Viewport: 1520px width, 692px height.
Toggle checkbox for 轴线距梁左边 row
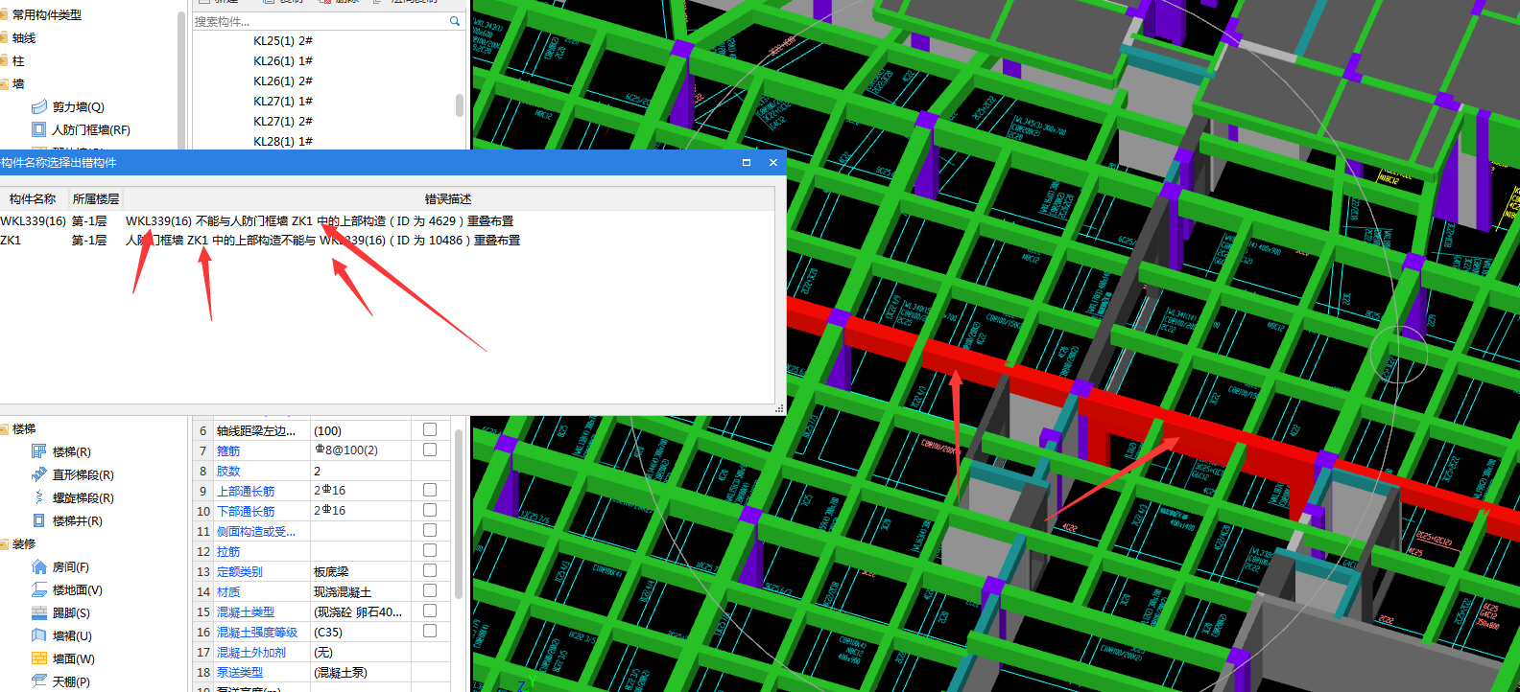coord(430,430)
